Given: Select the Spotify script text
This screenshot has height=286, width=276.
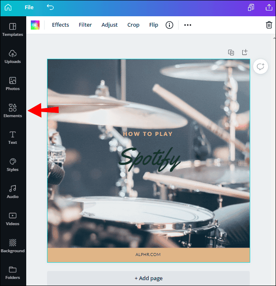Looking at the screenshot, I should [x=149, y=159].
